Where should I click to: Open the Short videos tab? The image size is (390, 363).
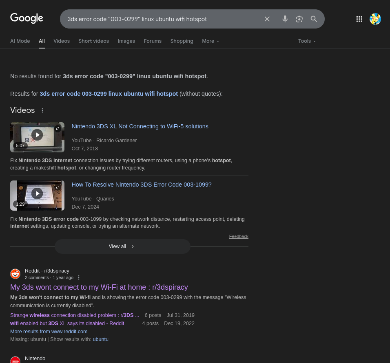point(93,41)
